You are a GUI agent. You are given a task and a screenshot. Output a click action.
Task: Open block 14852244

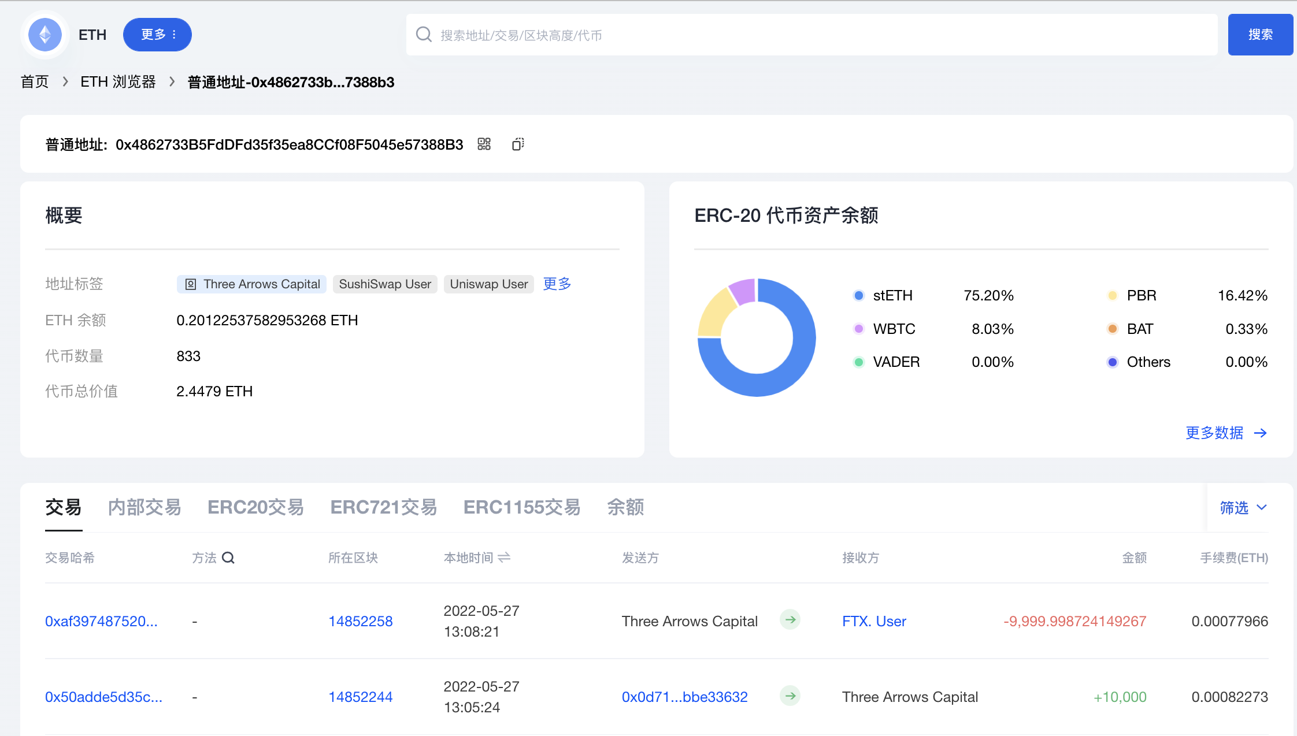tap(361, 697)
